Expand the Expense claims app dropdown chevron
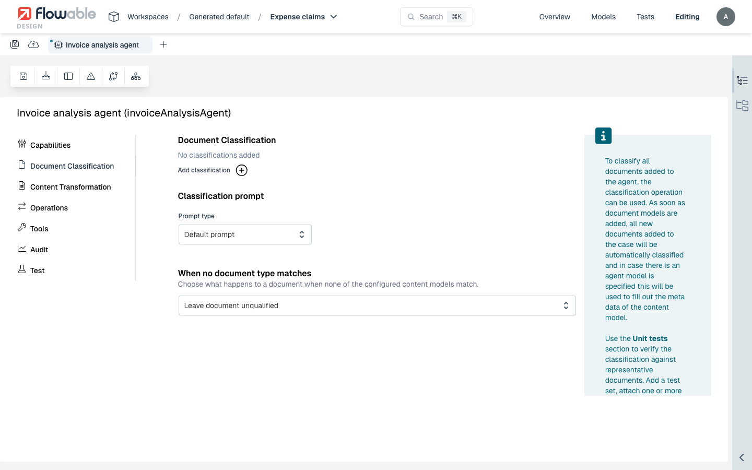Screen dimensions: 752x470 click(x=334, y=17)
